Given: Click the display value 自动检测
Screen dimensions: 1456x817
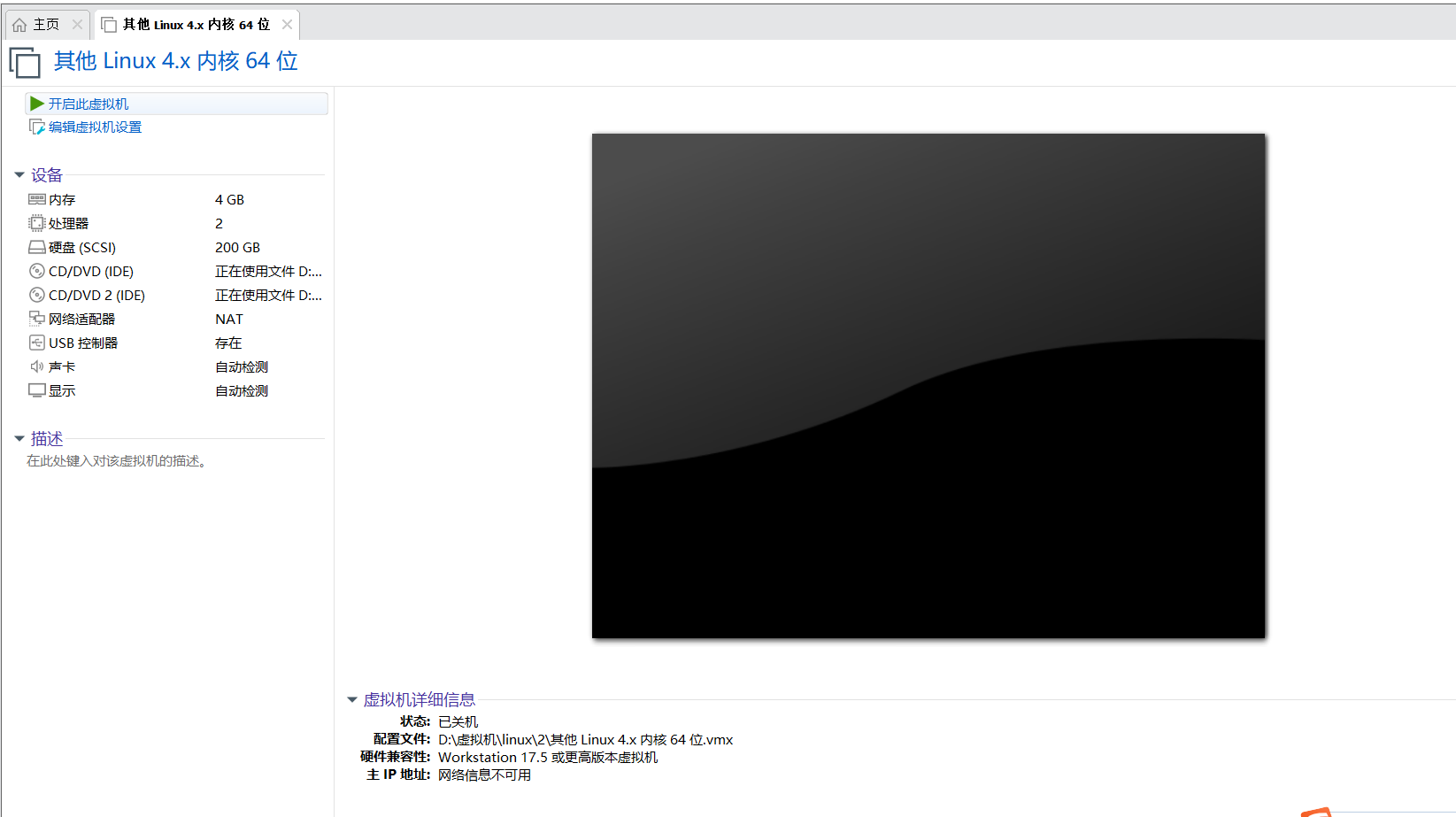Looking at the screenshot, I should (x=242, y=391).
